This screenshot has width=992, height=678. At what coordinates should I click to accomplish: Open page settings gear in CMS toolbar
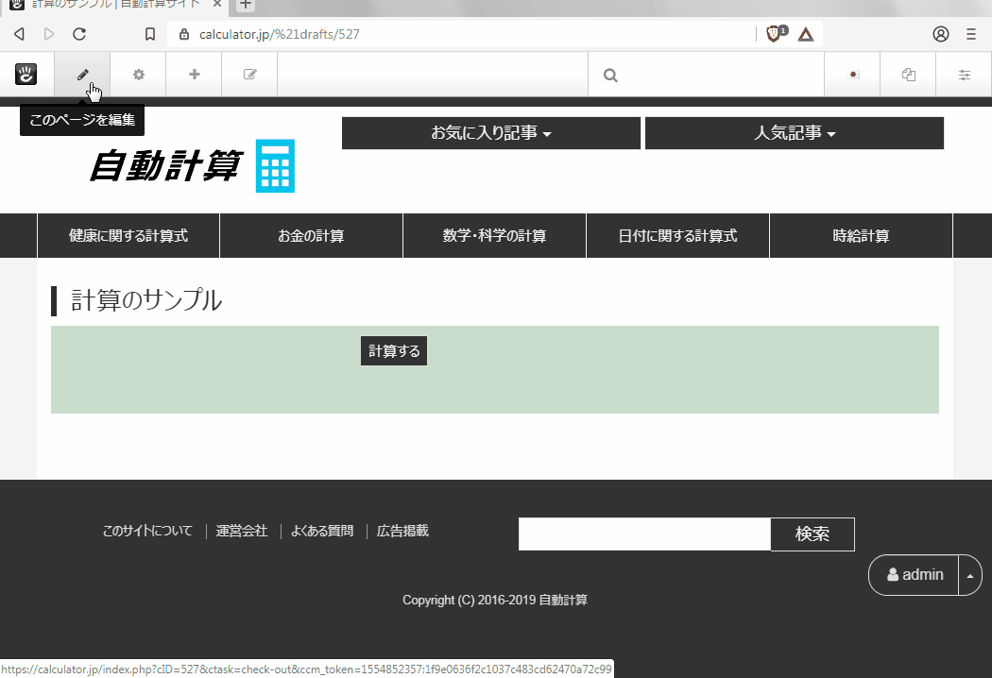tap(138, 75)
